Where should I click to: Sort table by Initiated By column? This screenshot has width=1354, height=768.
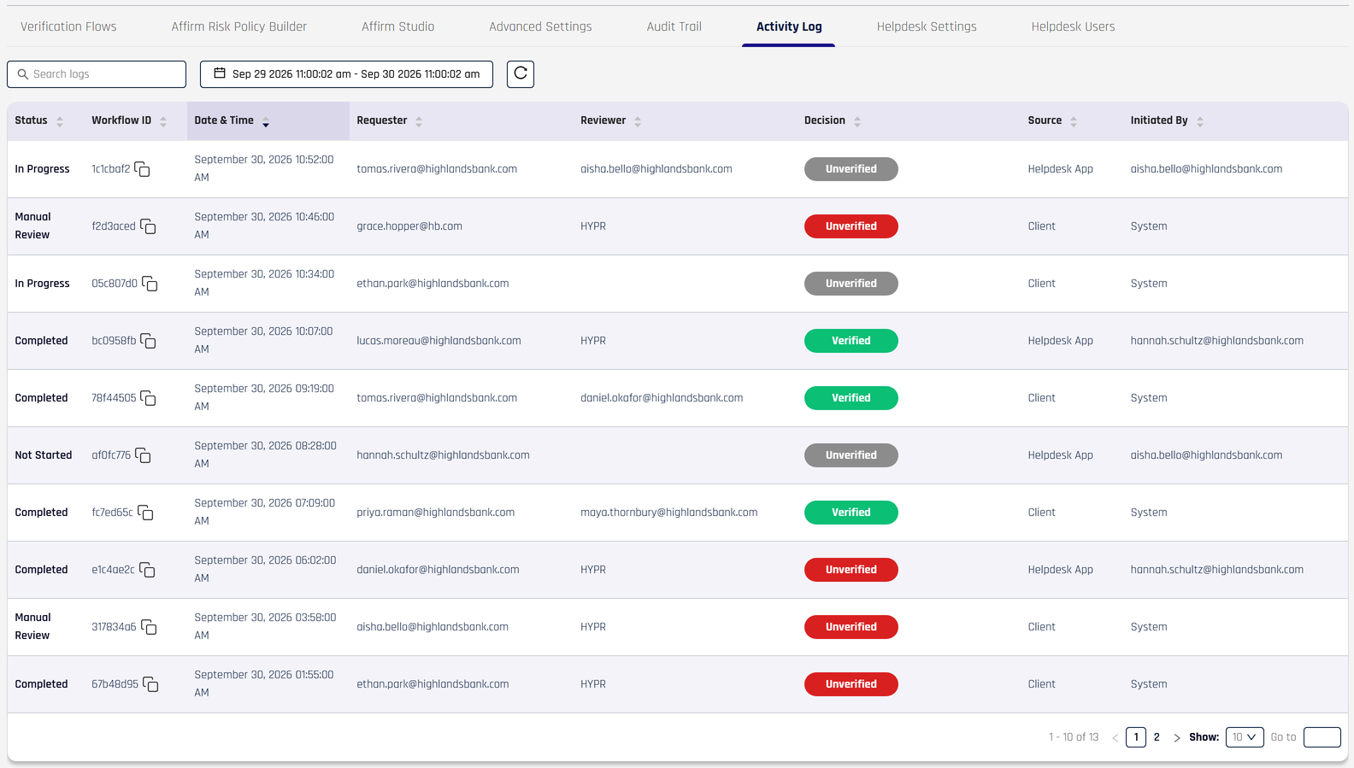(1200, 121)
